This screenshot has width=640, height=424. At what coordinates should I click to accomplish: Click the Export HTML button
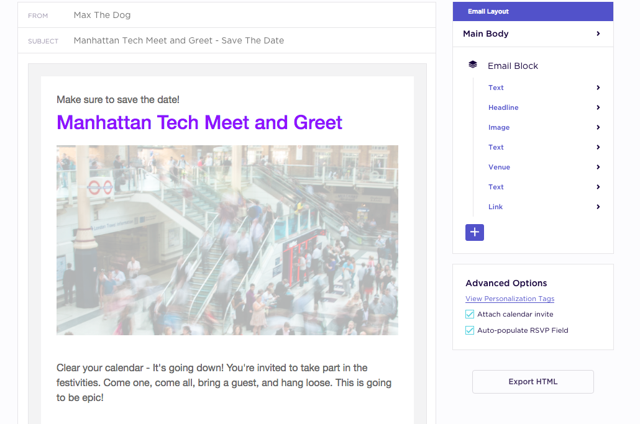point(533,382)
